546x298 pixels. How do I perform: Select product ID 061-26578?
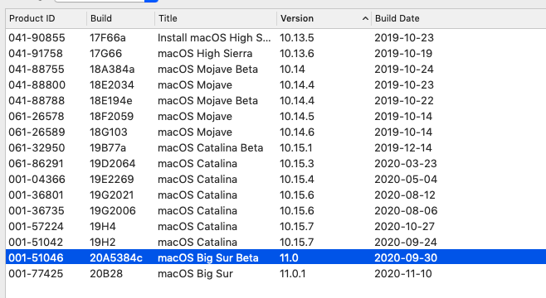[37, 117]
